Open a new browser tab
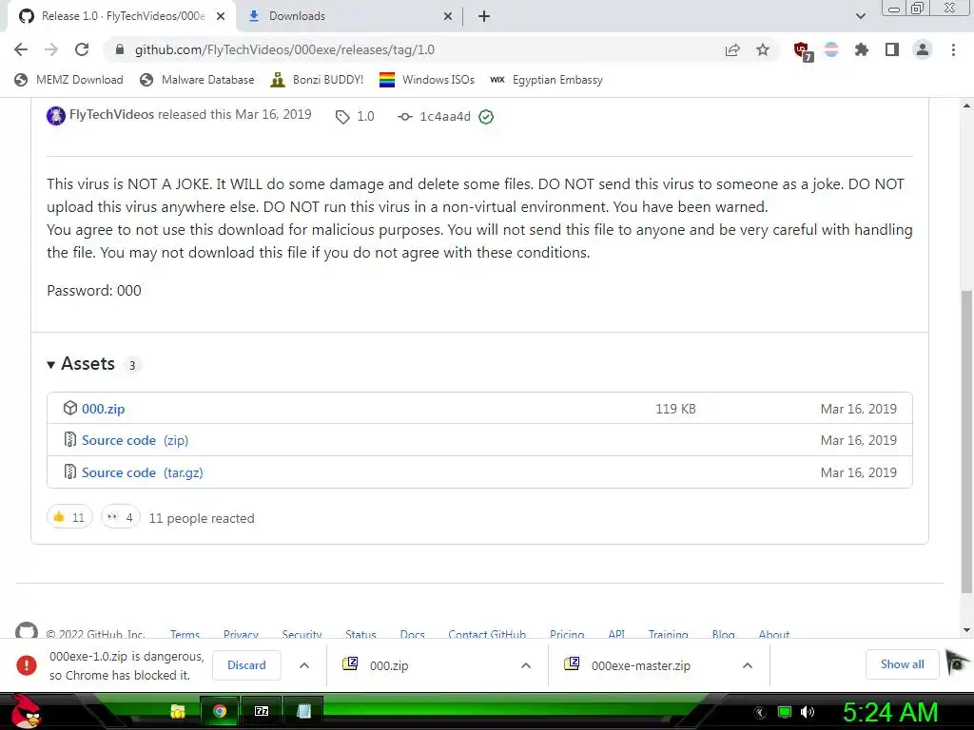The width and height of the screenshot is (974, 730). (484, 16)
